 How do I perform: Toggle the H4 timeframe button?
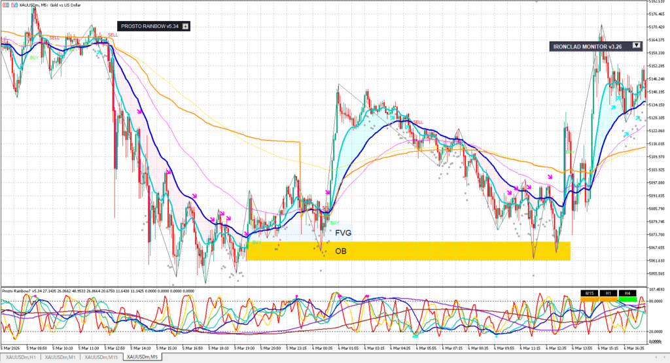[x=627, y=293]
